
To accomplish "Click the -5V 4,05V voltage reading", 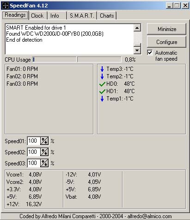I will point(83,182).
